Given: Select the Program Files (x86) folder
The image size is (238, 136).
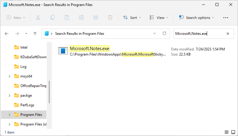Looking at the screenshot, I should coord(30,124).
